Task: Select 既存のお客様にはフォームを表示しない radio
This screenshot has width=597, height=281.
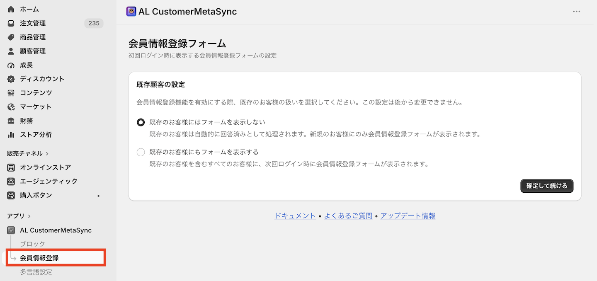Action: [x=141, y=122]
